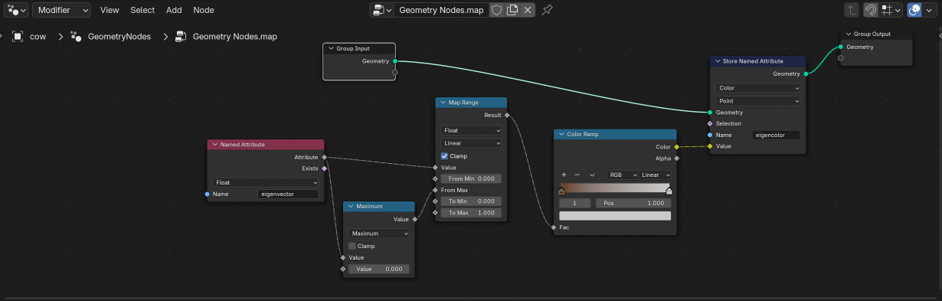
Task: Toggle fake user shield icon
Action: coord(496,10)
